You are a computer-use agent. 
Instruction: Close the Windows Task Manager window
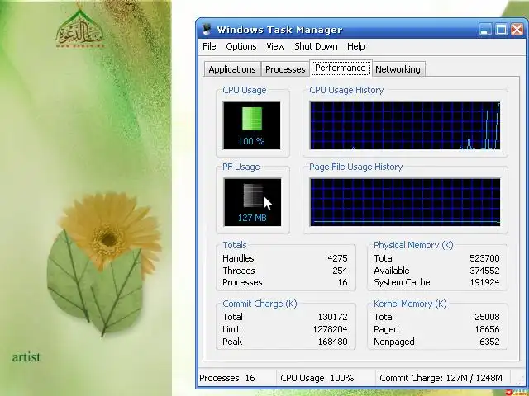click(x=517, y=30)
